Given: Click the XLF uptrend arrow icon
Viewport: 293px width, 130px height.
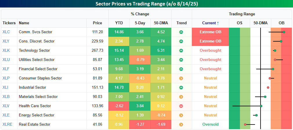Looking at the screenshot, I should (x=181, y=69).
